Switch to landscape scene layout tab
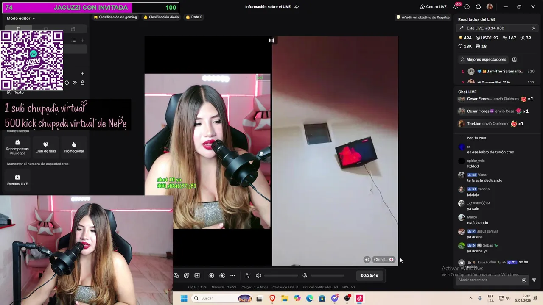The image size is (543, 305). (x=46, y=29)
